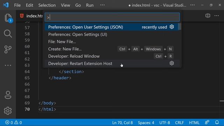Viewport: 224px width, 126px height.
Task: Click the feedback/remote icon in status bar
Action: click(x=207, y=122)
